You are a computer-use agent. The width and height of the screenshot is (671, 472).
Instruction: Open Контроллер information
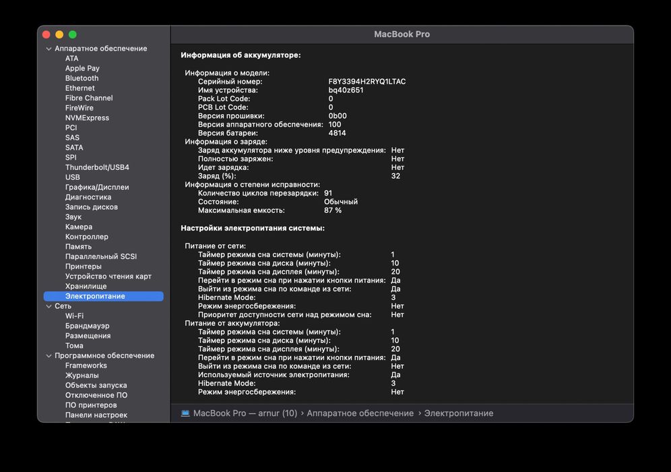[x=87, y=237]
